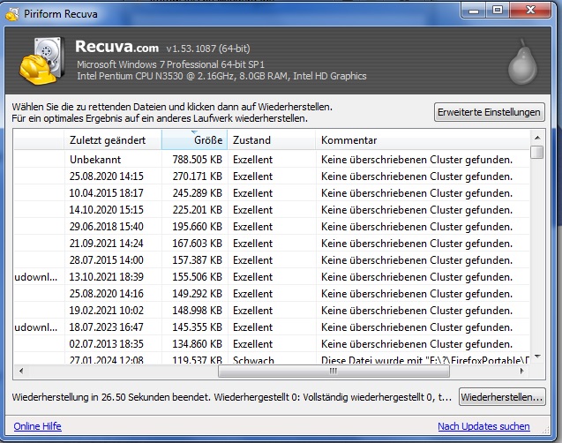
Task: Click the Piriform pear icon
Action: tap(522, 62)
